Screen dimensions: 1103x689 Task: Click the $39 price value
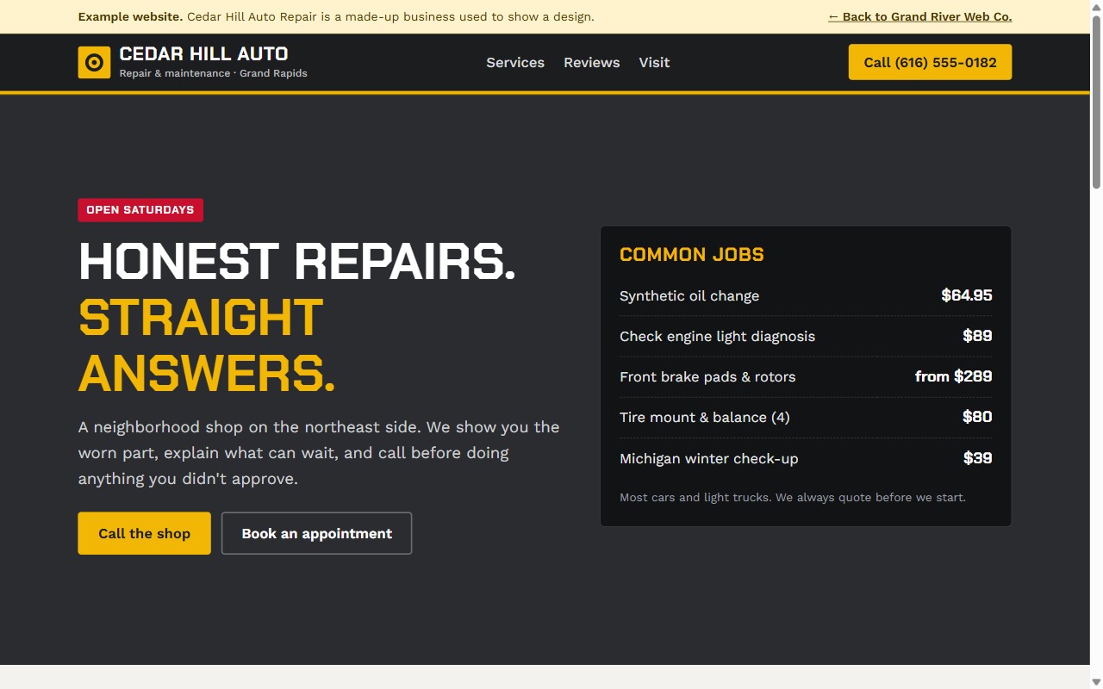click(x=978, y=458)
